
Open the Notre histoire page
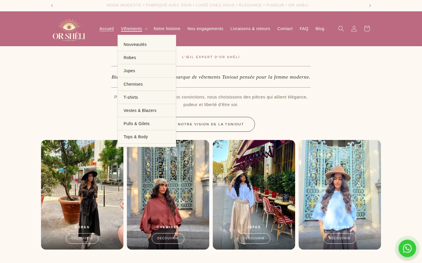coord(167,29)
